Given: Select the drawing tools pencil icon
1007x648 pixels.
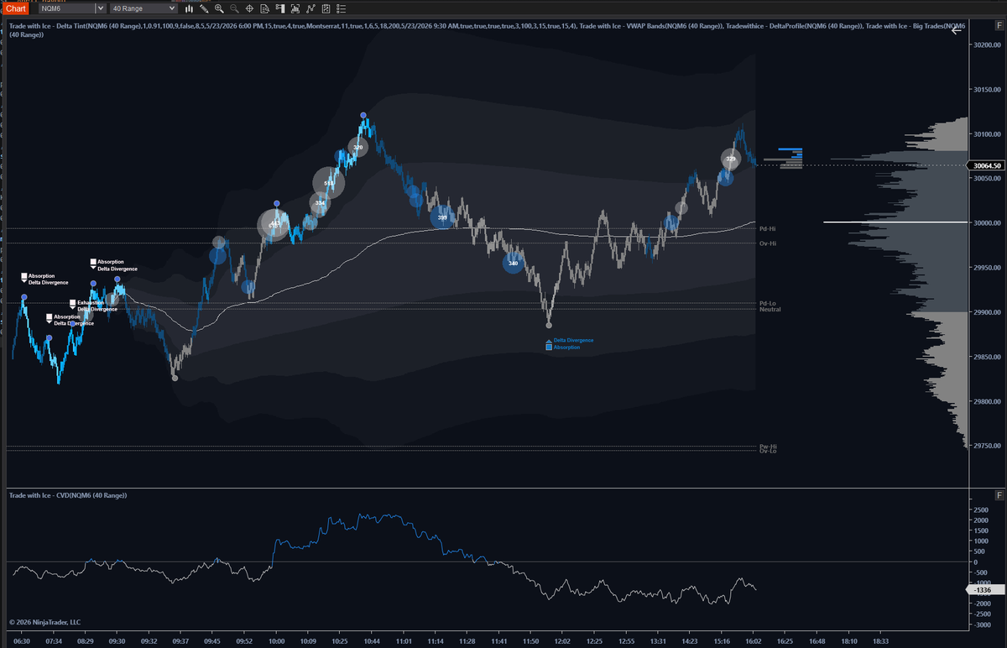Looking at the screenshot, I should tap(204, 8).
